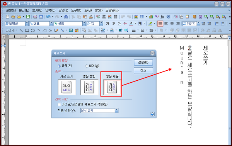
Task: Expand the highlighter color dropdown arrow
Action: pyautogui.click(x=154, y=24)
